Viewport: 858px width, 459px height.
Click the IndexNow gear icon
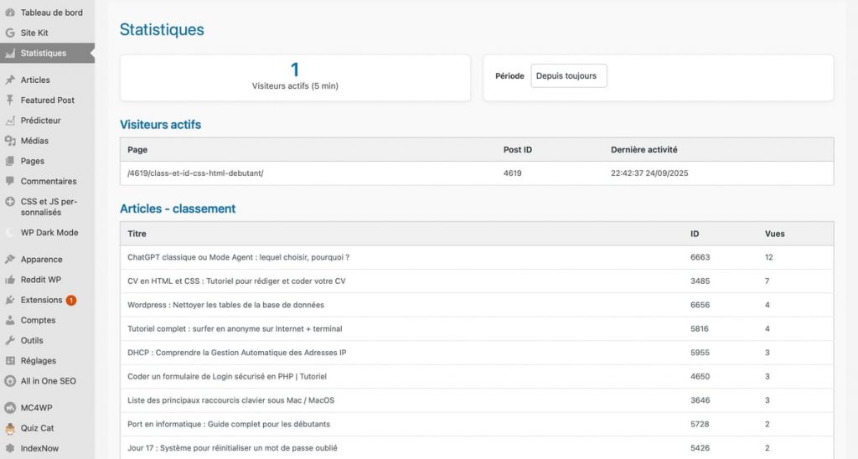(10, 448)
